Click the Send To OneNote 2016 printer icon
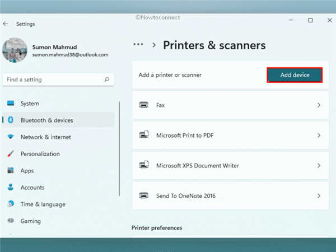The image size is (336, 252). click(143, 195)
